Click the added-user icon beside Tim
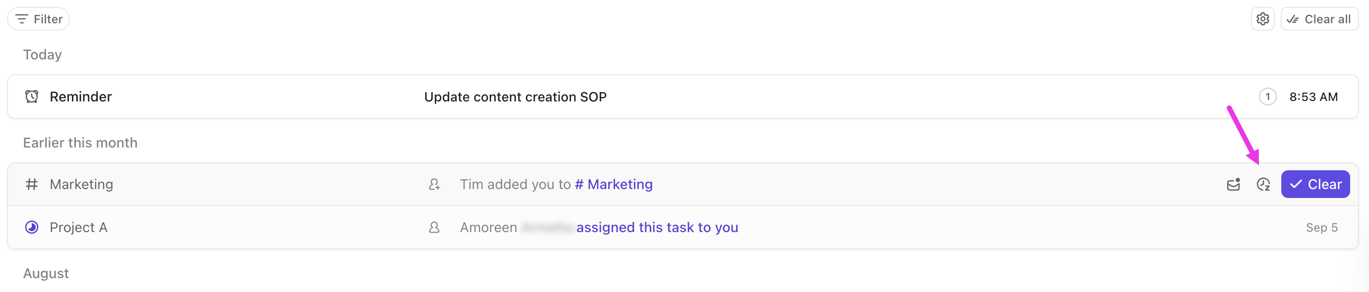1369x292 pixels. [x=434, y=184]
